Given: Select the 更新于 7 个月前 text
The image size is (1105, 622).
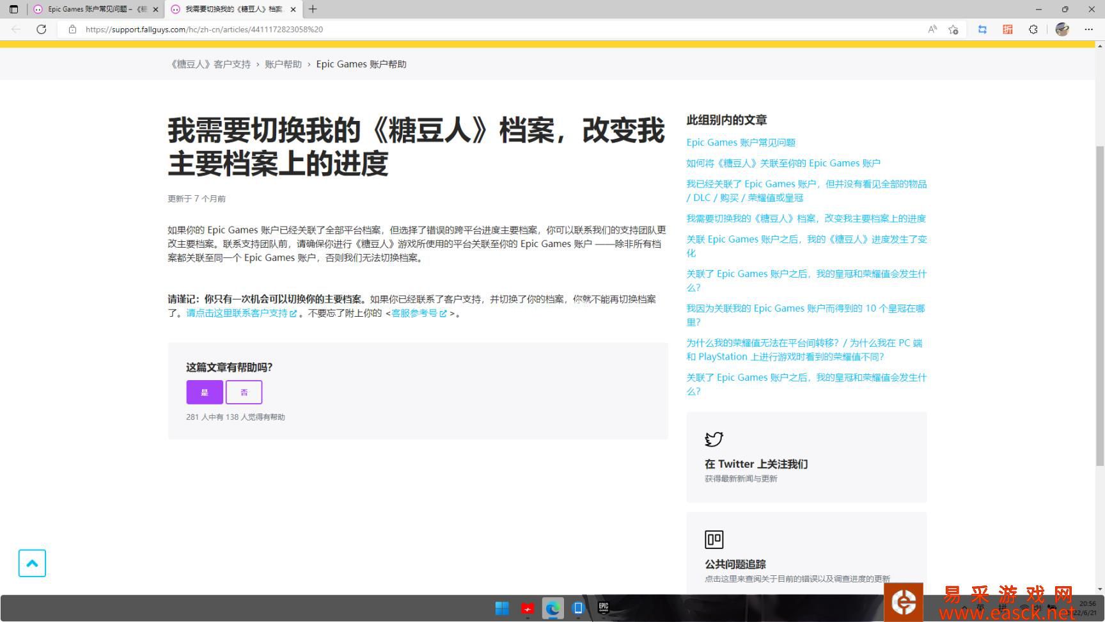Looking at the screenshot, I should tap(196, 198).
